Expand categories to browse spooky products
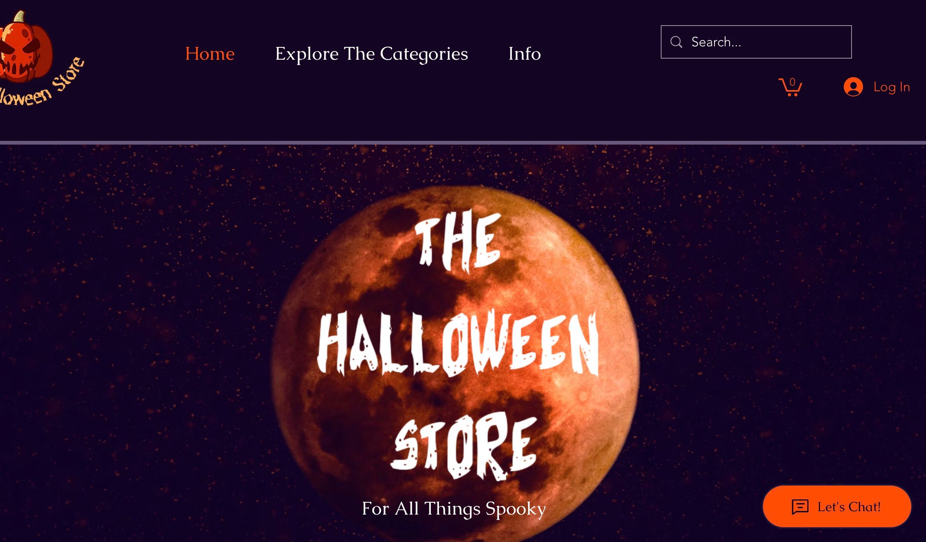The image size is (926, 542). pos(372,54)
